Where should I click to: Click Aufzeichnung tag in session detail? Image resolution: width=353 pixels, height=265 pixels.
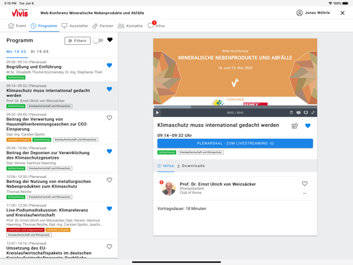pyautogui.click(x=167, y=152)
